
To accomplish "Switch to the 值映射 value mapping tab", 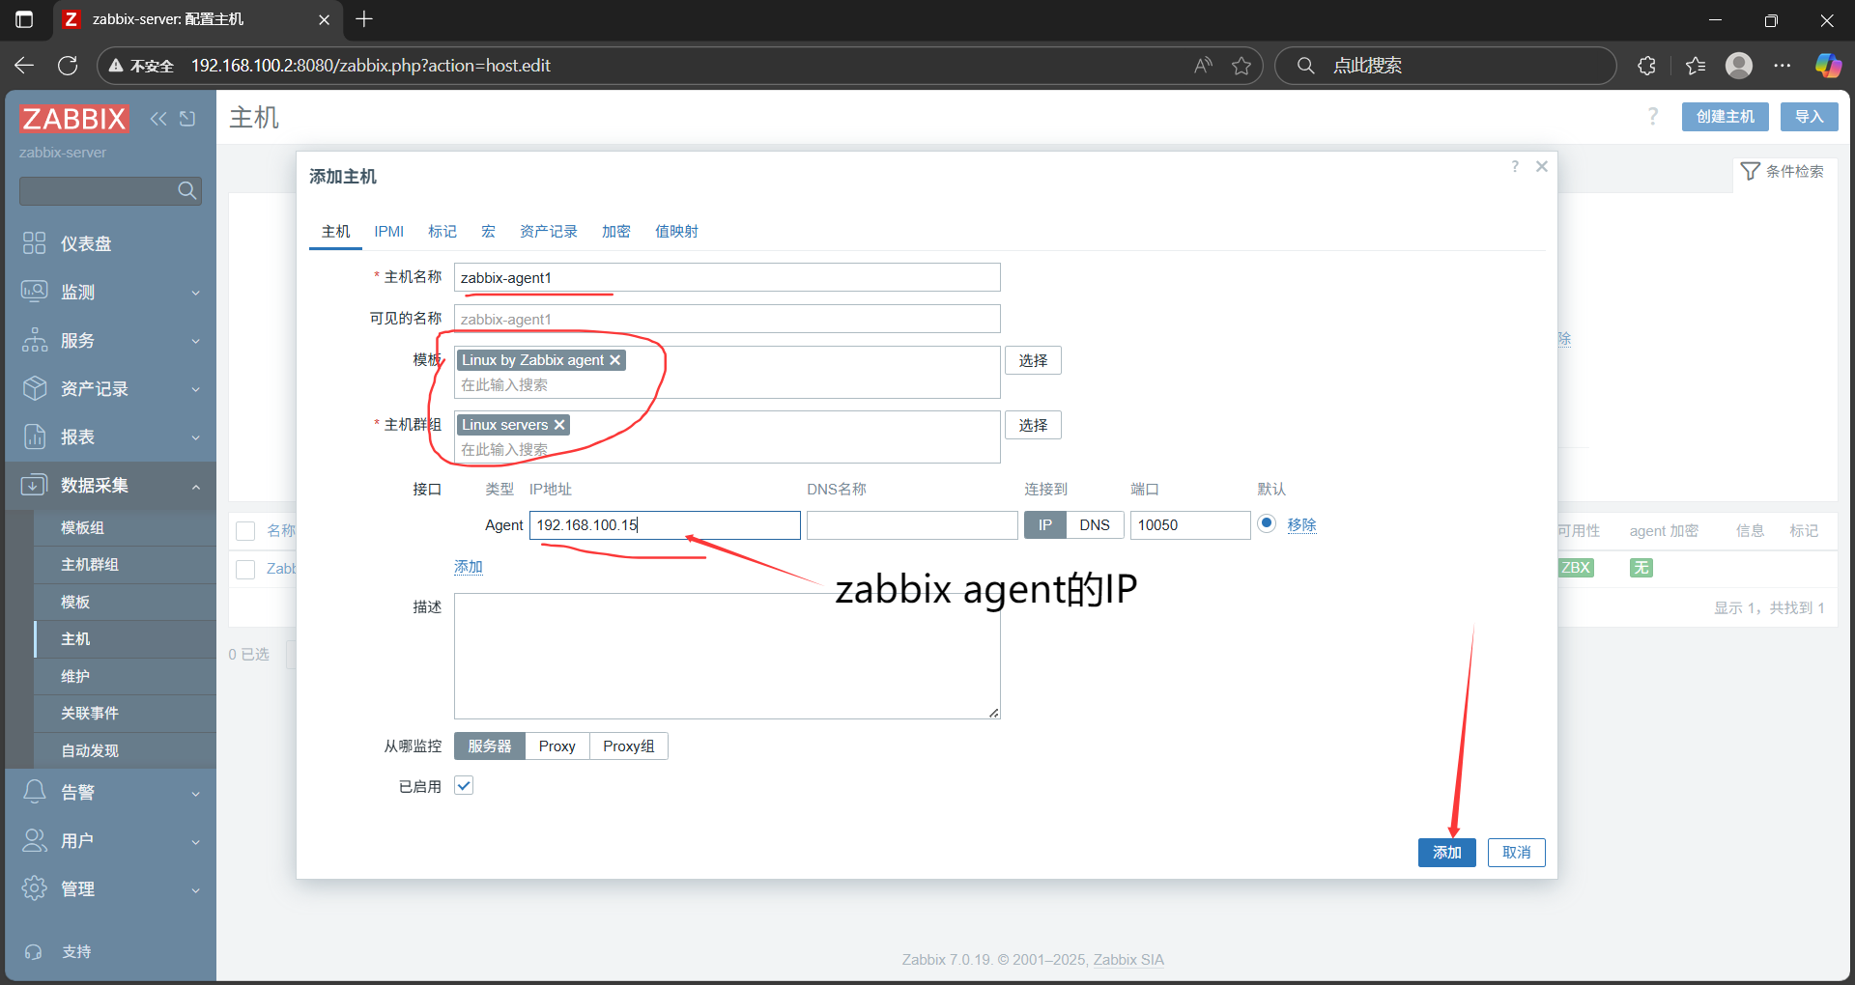I will [x=676, y=232].
